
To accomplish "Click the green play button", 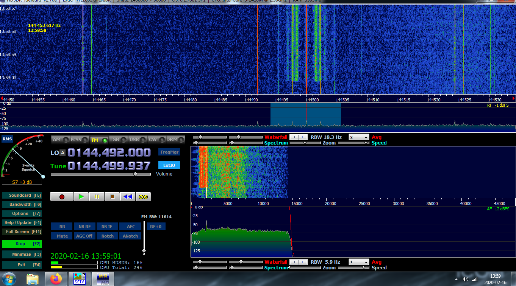I will [x=81, y=197].
